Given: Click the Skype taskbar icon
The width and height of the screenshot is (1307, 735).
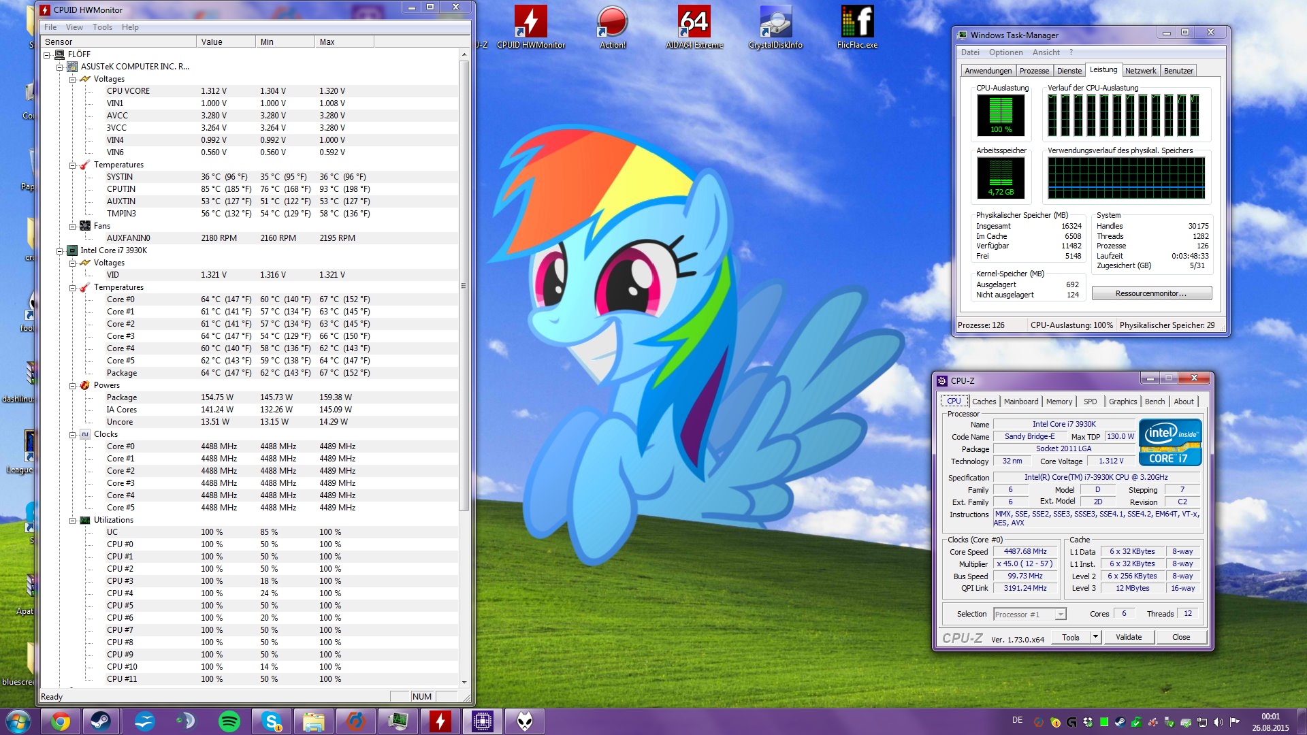Looking at the screenshot, I should 272,721.
